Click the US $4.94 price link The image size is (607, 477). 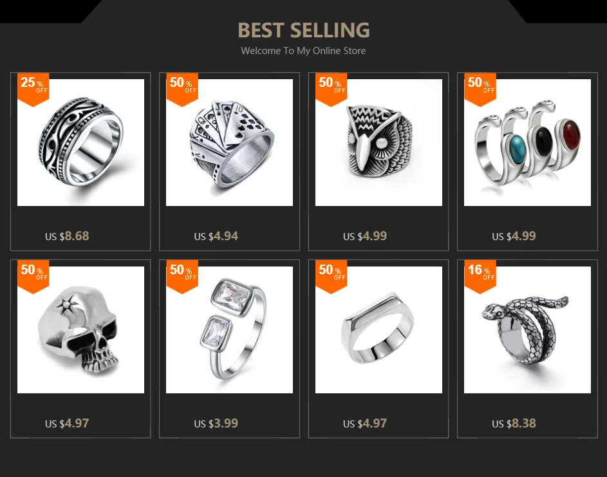[x=216, y=236]
